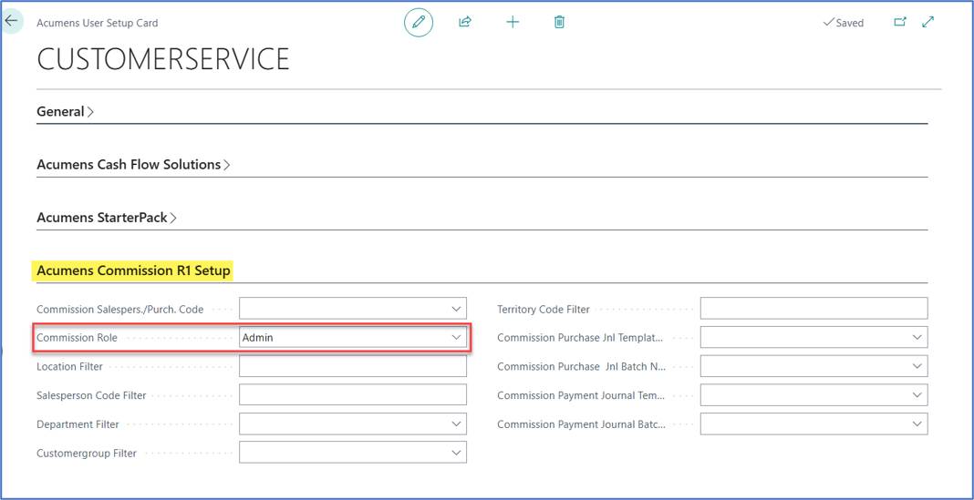
Task: Collapse Acumens Commission R1 Setup section
Action: (133, 271)
